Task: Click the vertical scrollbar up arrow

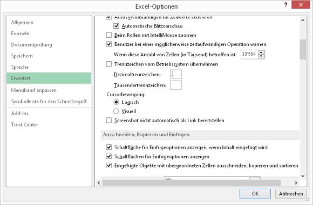Action: pyautogui.click(x=303, y=21)
